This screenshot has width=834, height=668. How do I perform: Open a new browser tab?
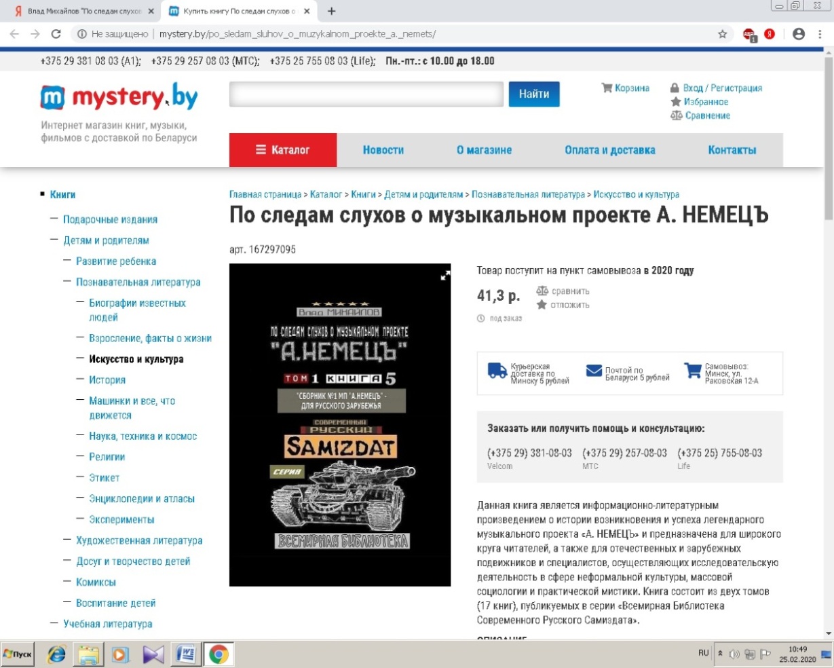[332, 12]
